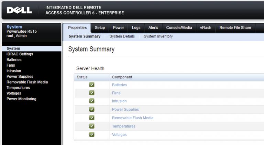Go to the vFlash tab
Screen dimensions: 264x145
[x=206, y=28]
